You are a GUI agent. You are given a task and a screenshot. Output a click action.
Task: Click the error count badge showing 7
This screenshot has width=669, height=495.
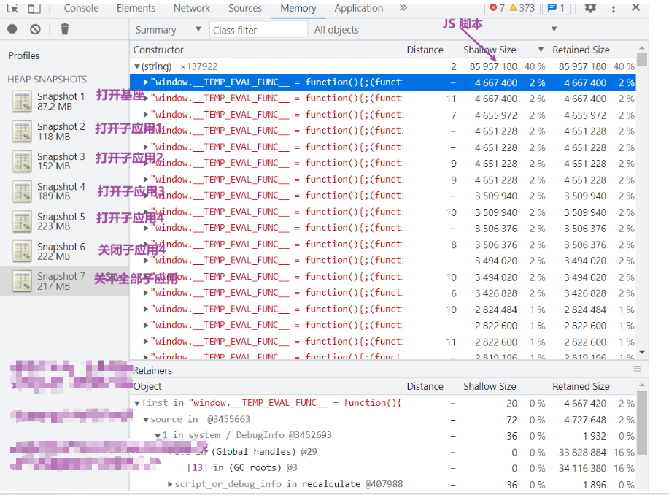(497, 8)
